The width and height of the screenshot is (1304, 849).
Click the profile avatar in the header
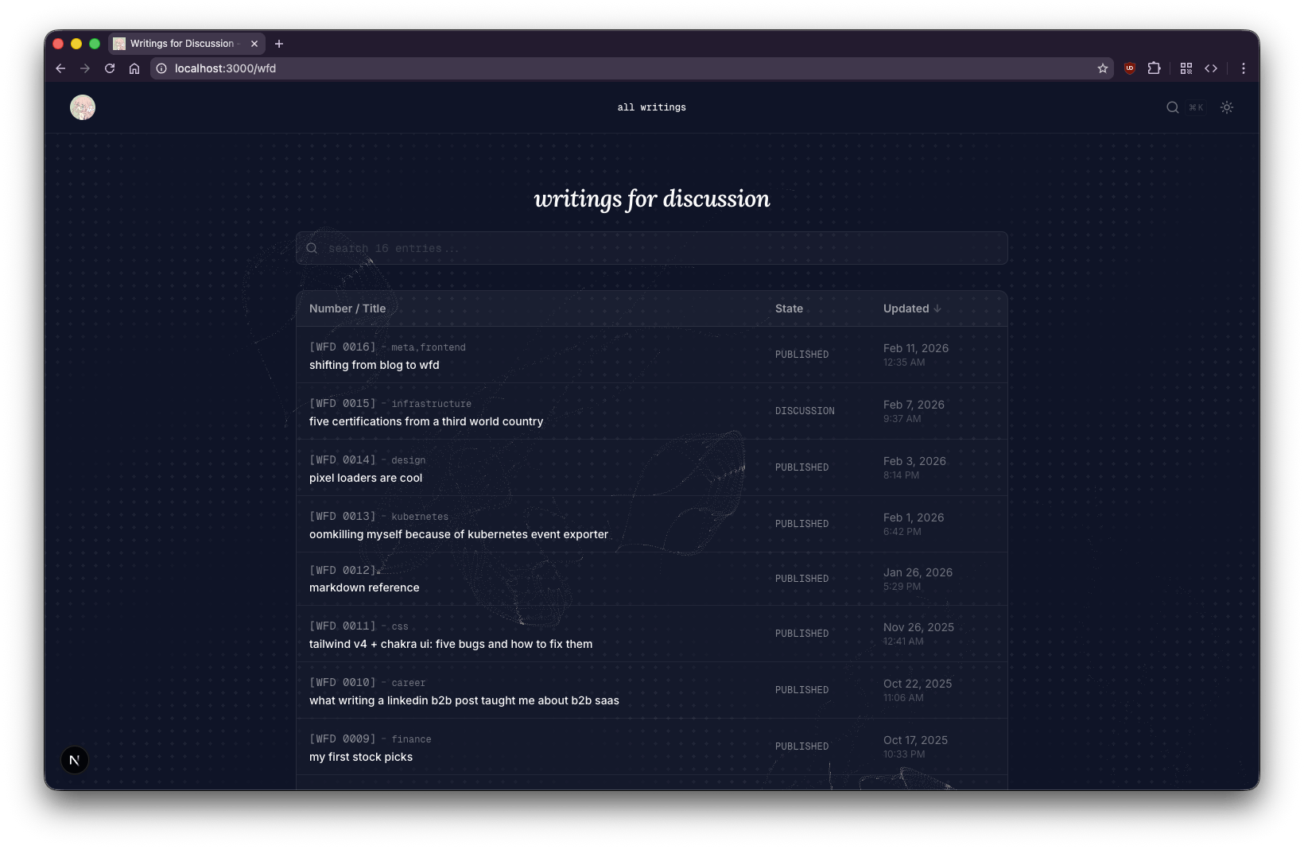point(83,107)
